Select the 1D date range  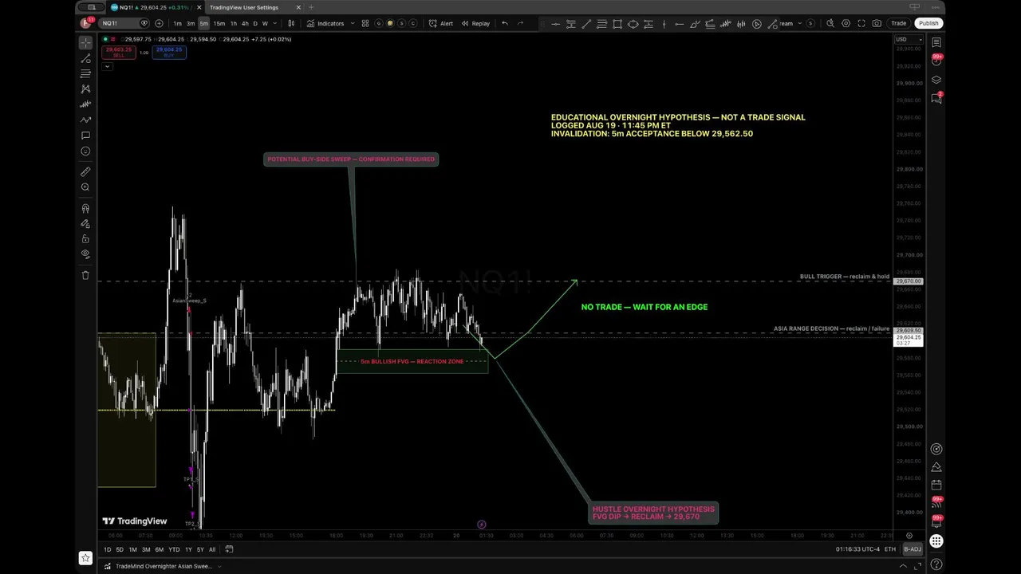click(107, 549)
